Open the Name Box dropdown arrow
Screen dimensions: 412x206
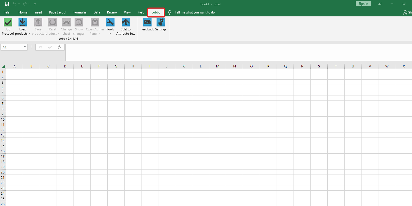pyautogui.click(x=25, y=47)
